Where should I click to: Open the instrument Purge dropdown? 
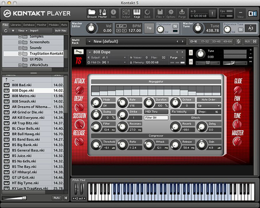[x=177, y=58]
